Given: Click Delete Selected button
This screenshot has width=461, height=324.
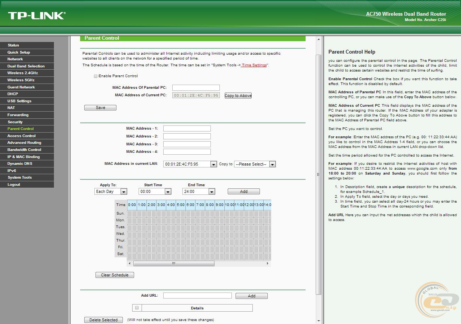Looking at the screenshot, I should tap(103, 320).
